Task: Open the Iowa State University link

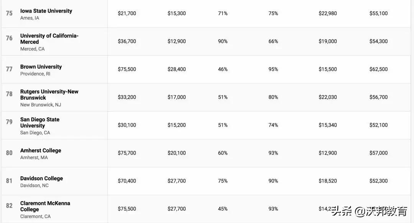Action: (46, 11)
